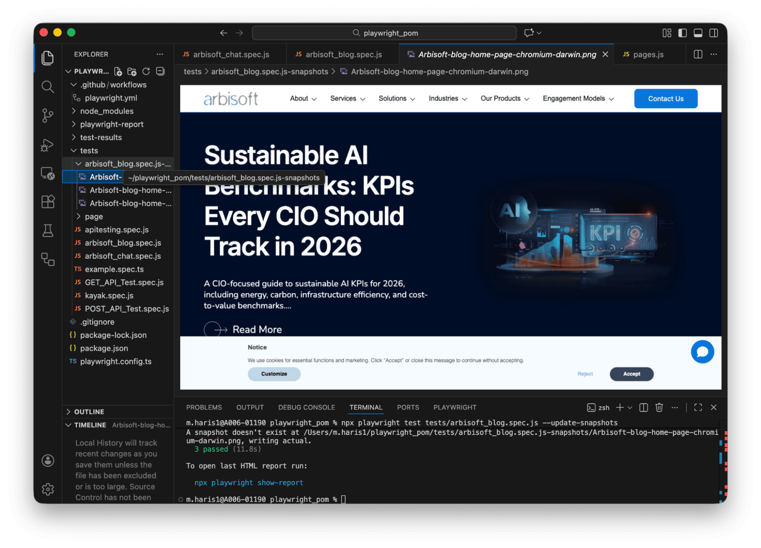Switch to the PROBLEMS panel tab

[204, 407]
